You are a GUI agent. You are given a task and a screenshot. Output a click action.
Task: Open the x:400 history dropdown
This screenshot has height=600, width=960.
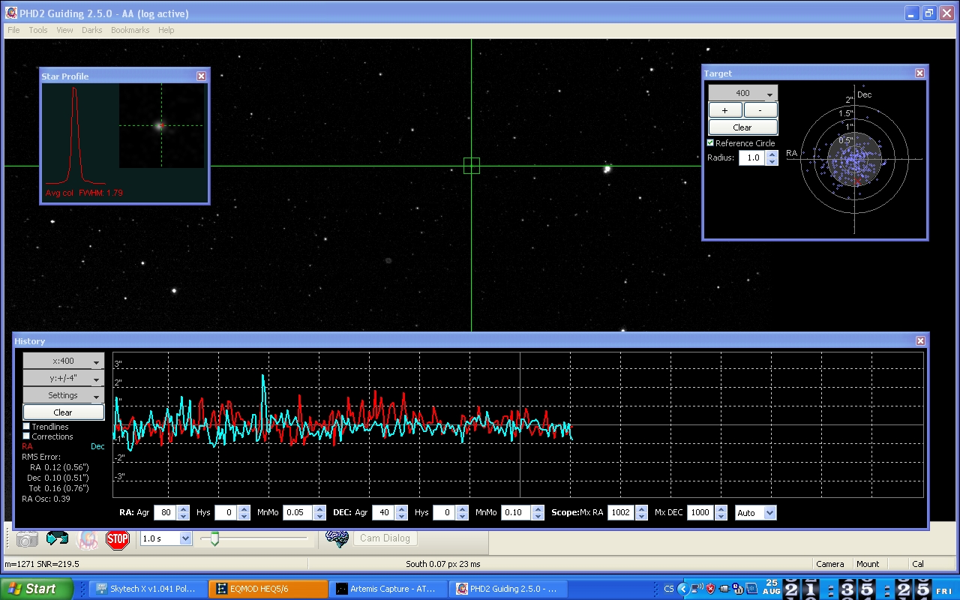63,361
